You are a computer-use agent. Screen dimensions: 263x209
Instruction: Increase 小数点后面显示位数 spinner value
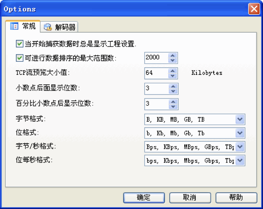(x=173, y=86)
